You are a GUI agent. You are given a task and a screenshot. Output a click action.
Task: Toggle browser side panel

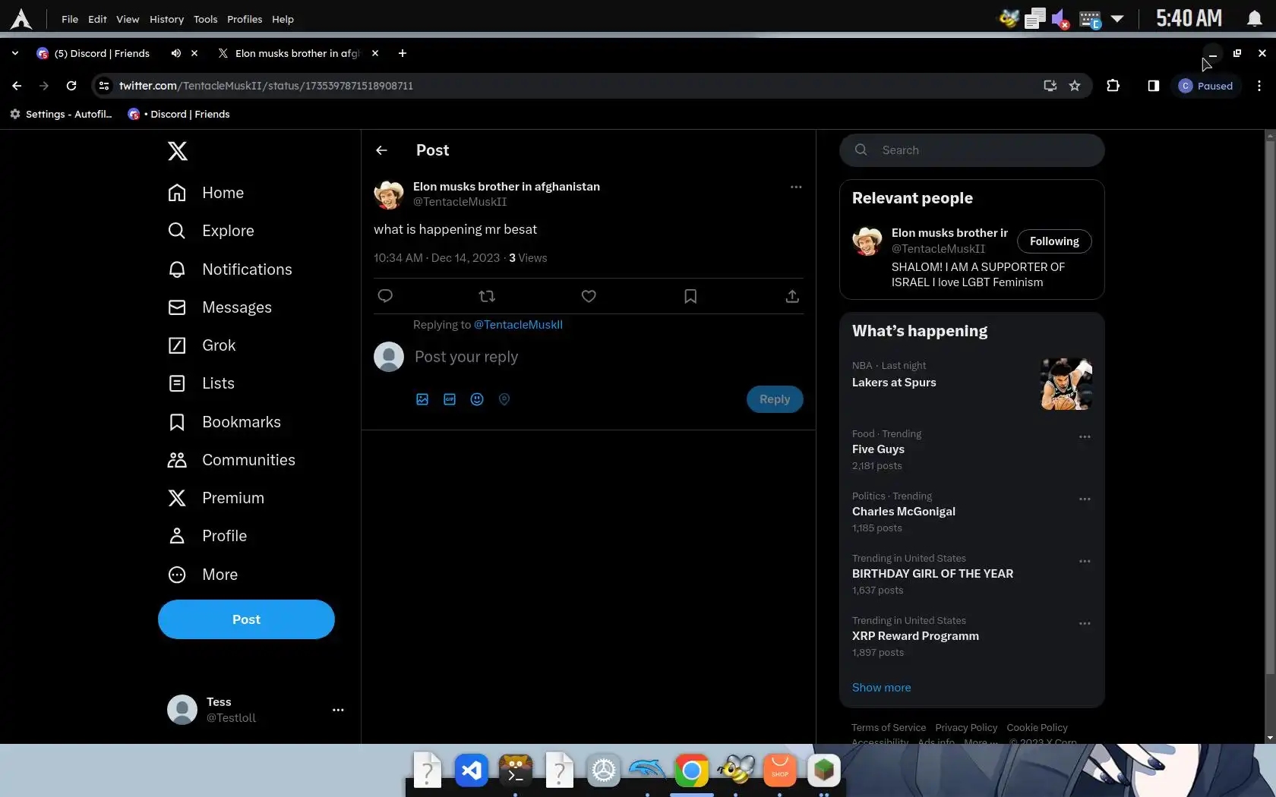point(1154,86)
